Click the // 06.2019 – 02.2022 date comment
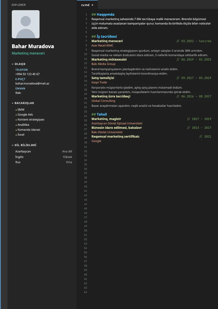 click(194, 59)
